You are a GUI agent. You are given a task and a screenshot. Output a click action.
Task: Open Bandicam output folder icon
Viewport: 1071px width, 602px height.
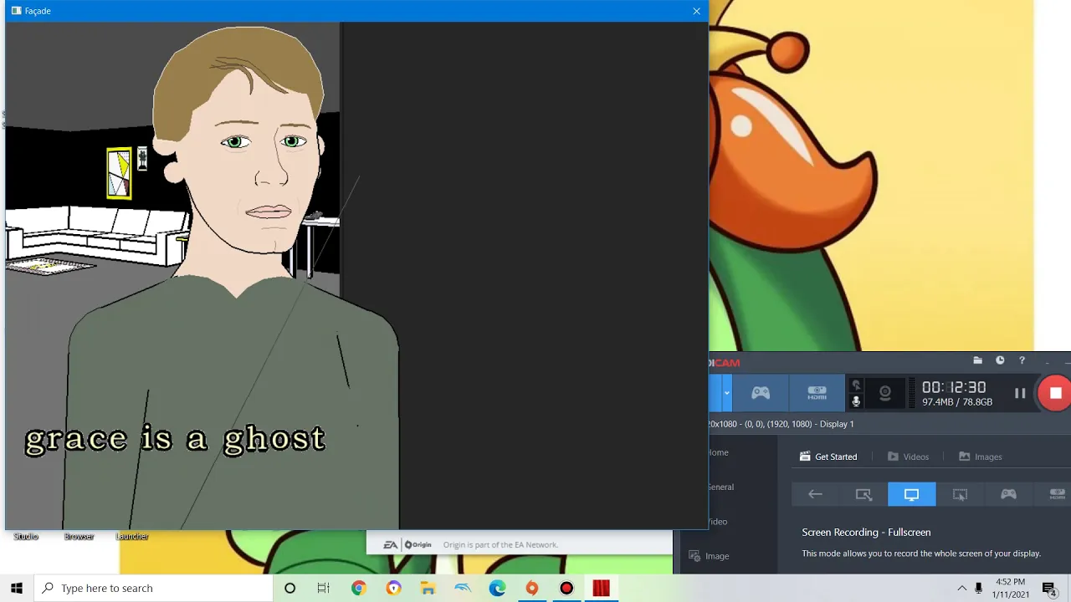[977, 360]
